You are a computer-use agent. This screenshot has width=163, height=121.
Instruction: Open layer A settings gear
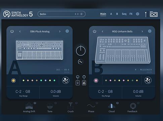67,31
